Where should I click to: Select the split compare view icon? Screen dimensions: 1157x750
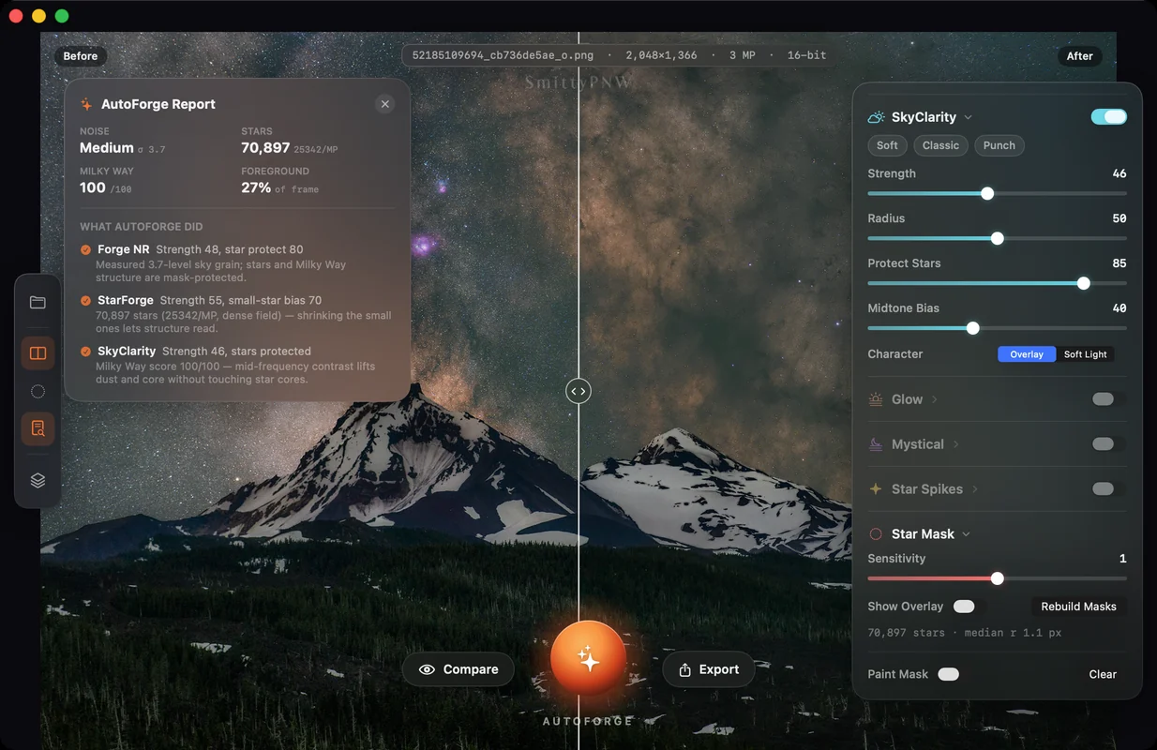(38, 353)
